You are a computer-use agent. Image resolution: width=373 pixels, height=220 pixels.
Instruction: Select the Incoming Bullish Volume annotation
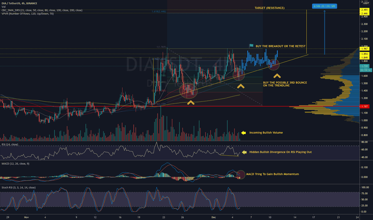(x=266, y=133)
